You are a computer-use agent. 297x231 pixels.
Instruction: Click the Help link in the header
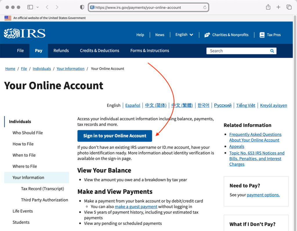pyautogui.click(x=140, y=35)
